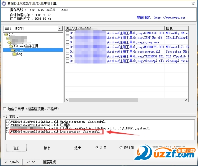Click the 退出 button
198x166 pixels.
tap(78, 148)
